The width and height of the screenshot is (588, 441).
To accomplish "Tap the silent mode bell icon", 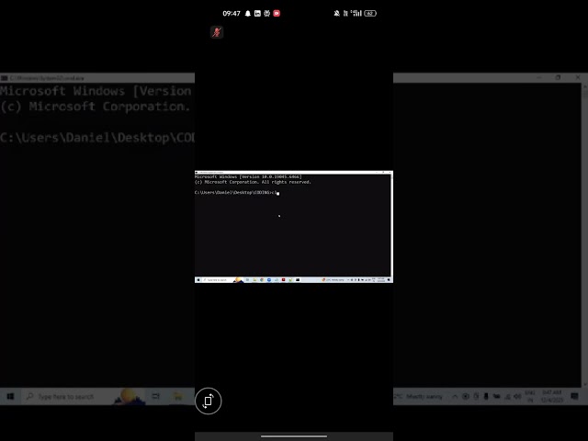I will [x=337, y=14].
